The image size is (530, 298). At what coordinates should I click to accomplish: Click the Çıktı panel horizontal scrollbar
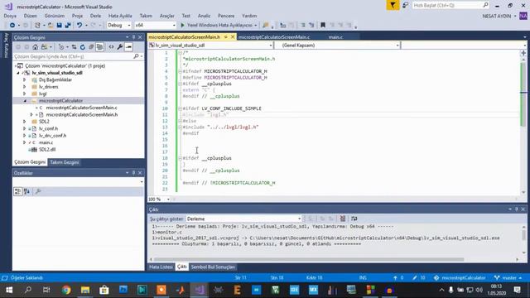click(309, 260)
